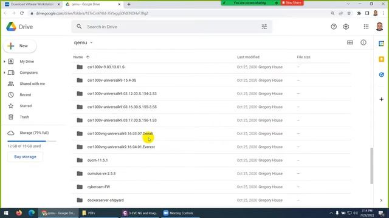Bookmark this page star icon

[x=349, y=13]
